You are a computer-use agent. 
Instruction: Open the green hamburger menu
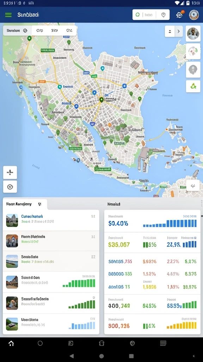click(8, 15)
